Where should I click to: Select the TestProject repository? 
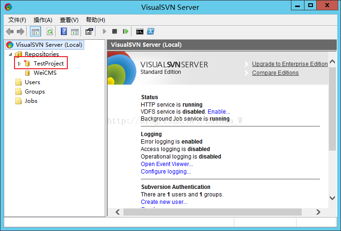pos(49,64)
